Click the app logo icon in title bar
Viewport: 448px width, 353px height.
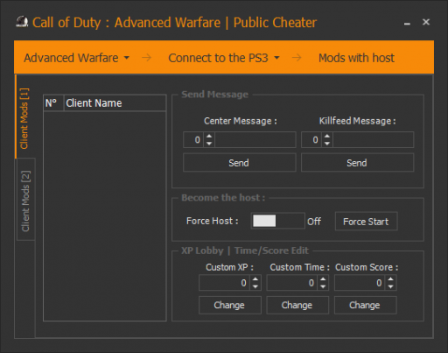tap(22, 22)
